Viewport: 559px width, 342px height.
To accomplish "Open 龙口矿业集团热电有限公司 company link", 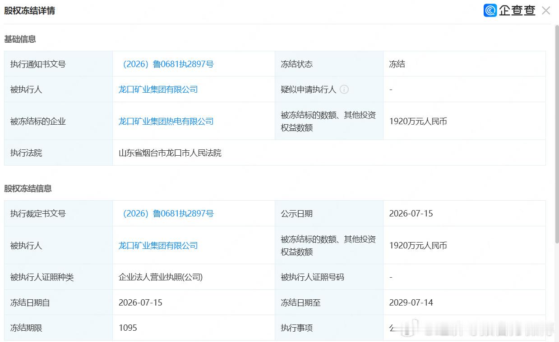I will tap(166, 121).
